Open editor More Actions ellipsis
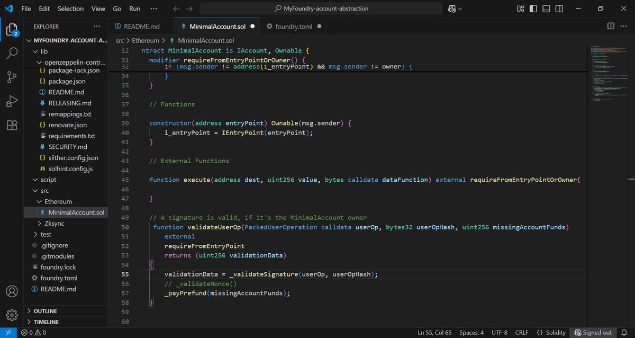The width and height of the screenshot is (635, 338). point(623,26)
